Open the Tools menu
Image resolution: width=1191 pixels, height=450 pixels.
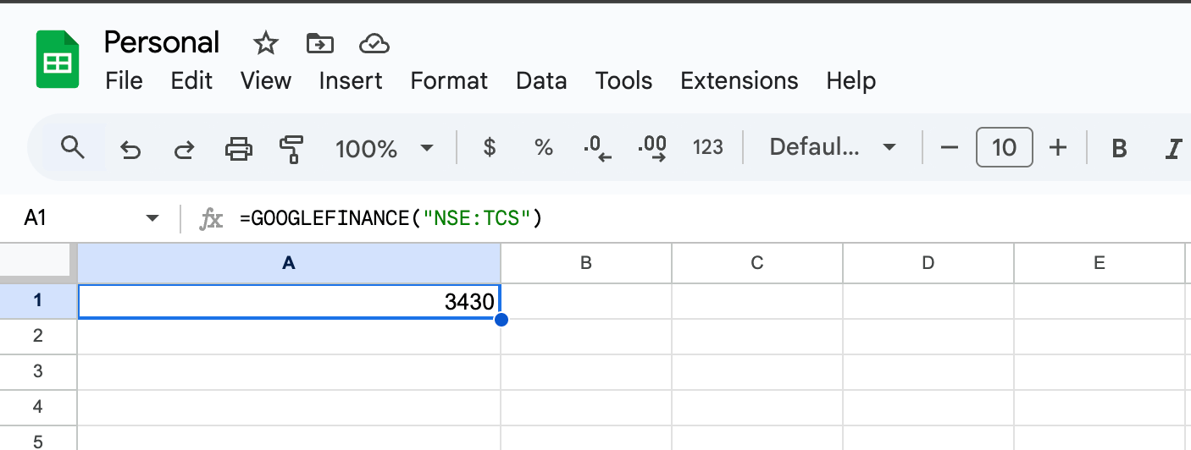(x=624, y=81)
